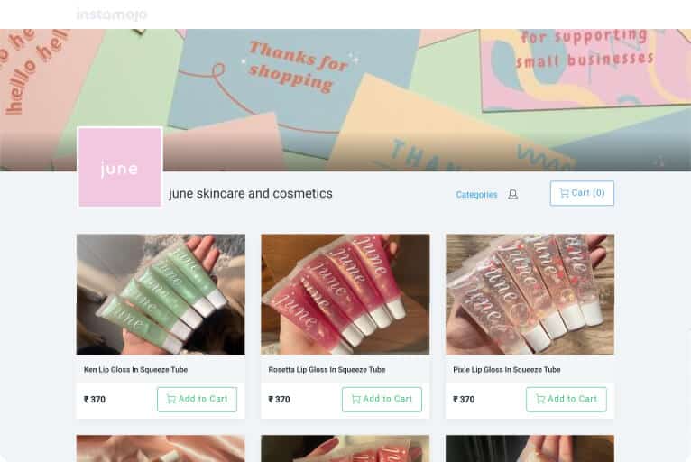Click the june skincare and cosmetics store name

pyautogui.click(x=251, y=193)
